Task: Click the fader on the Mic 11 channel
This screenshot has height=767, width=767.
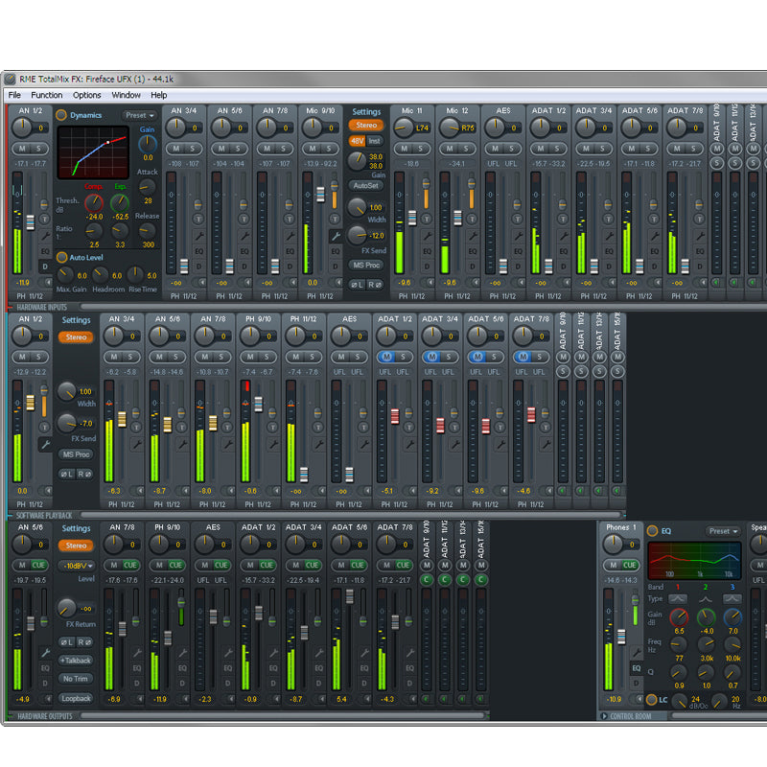Action: coord(411,218)
